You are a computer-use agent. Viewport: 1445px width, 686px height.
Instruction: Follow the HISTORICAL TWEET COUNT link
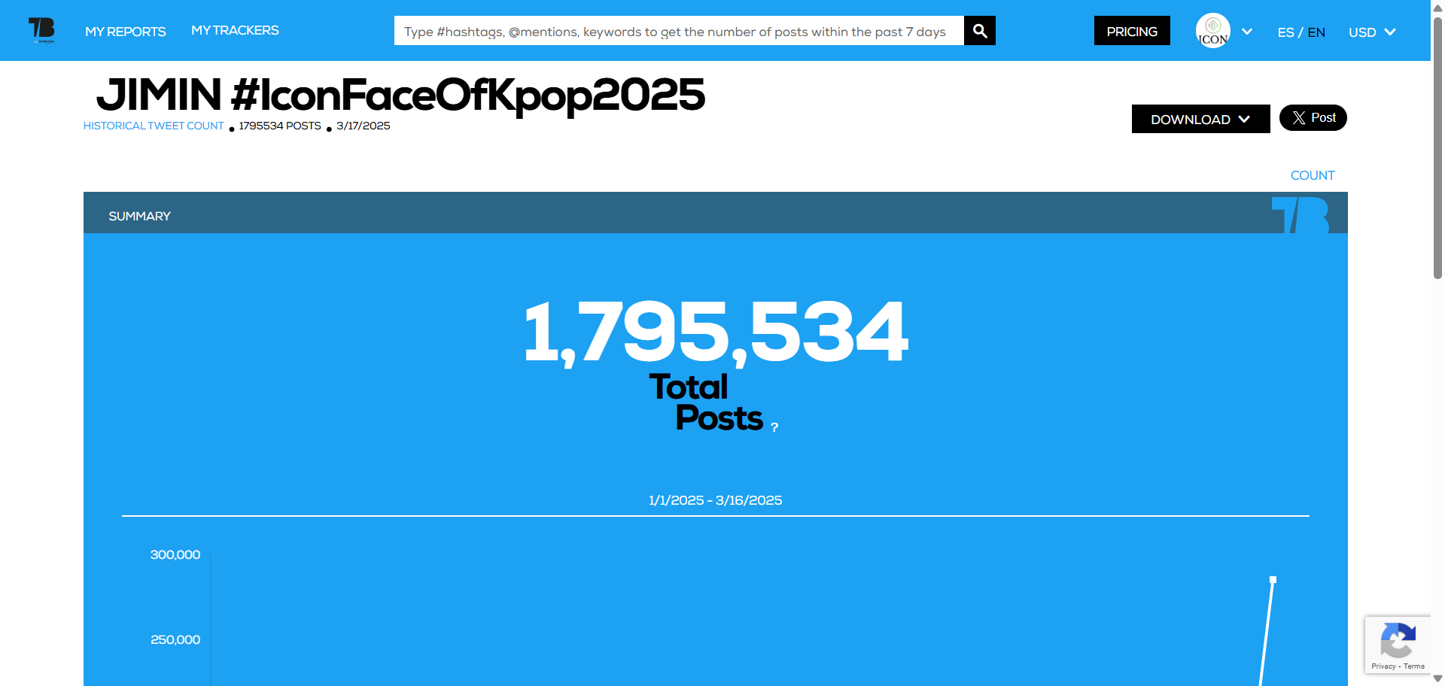pos(154,126)
